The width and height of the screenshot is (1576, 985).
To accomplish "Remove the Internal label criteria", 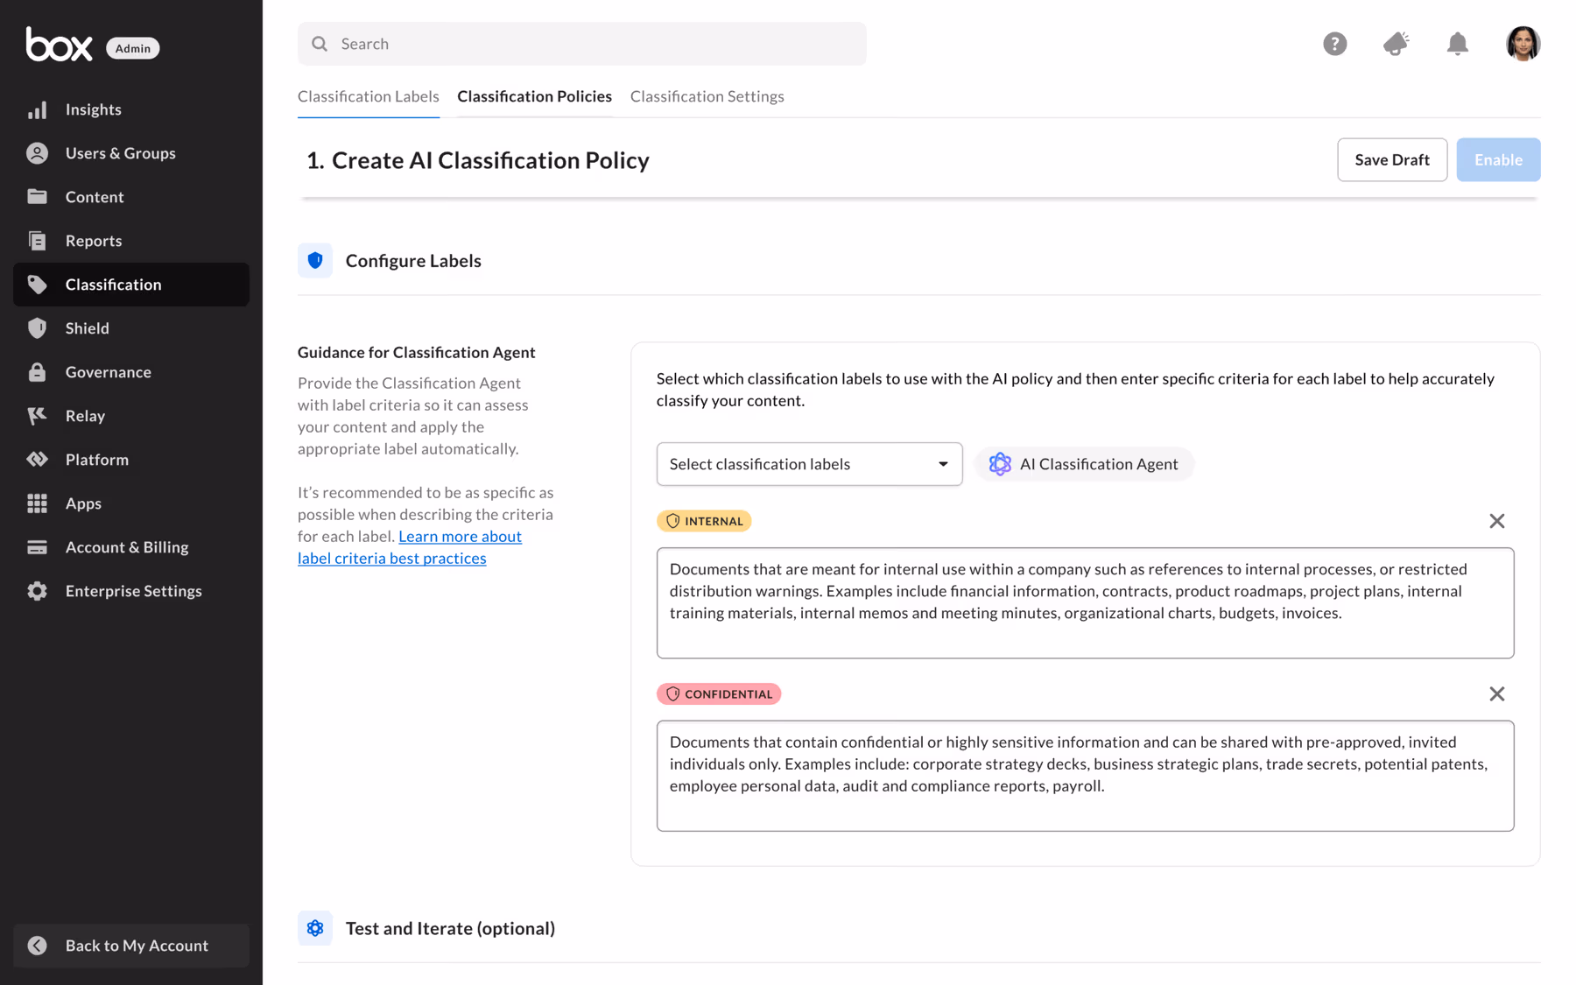I will point(1496,521).
